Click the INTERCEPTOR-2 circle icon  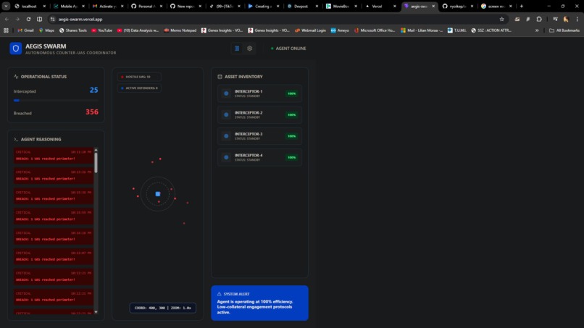click(226, 114)
